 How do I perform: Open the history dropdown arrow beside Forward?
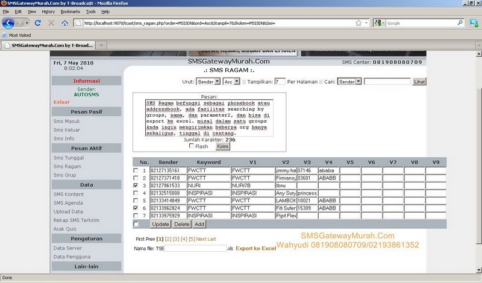[x=27, y=23]
